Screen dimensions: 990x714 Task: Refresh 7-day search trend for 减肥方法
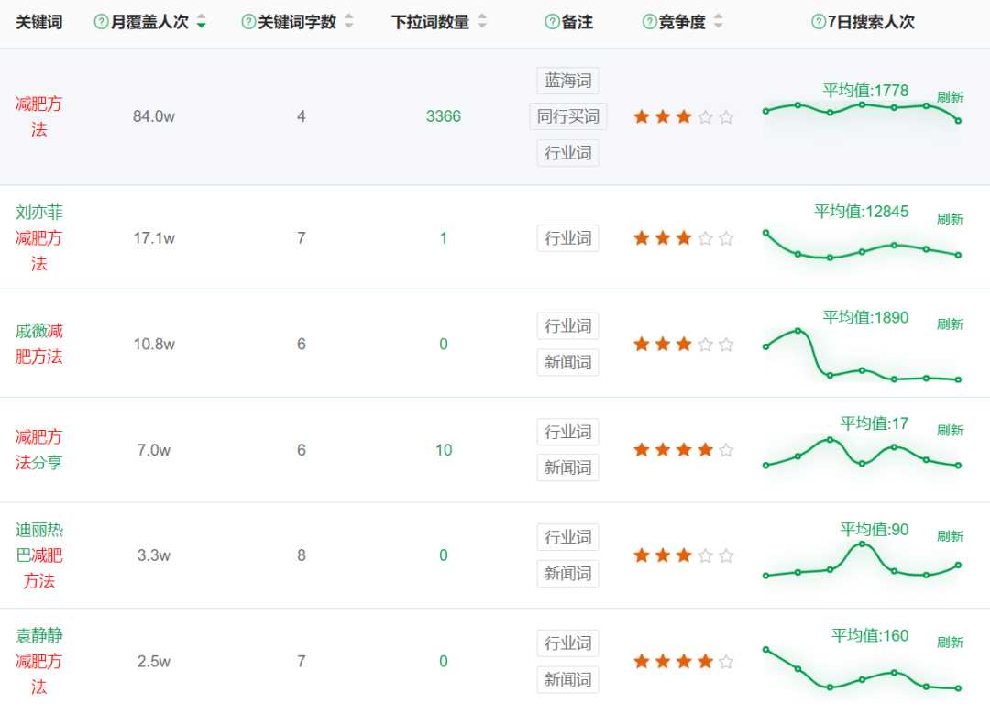pos(950,97)
